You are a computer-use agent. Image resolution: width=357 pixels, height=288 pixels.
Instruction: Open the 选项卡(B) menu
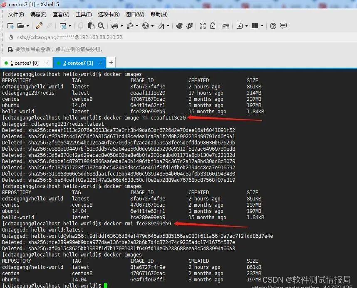click(109, 15)
